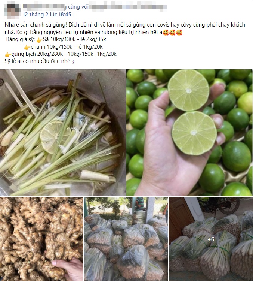
Task: Click the price line 'gừng bịch 20kg/280k'
Action: tap(37, 54)
